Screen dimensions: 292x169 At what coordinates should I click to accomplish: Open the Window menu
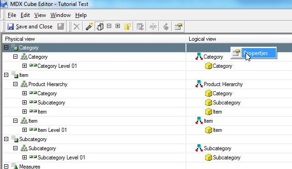pos(61,15)
